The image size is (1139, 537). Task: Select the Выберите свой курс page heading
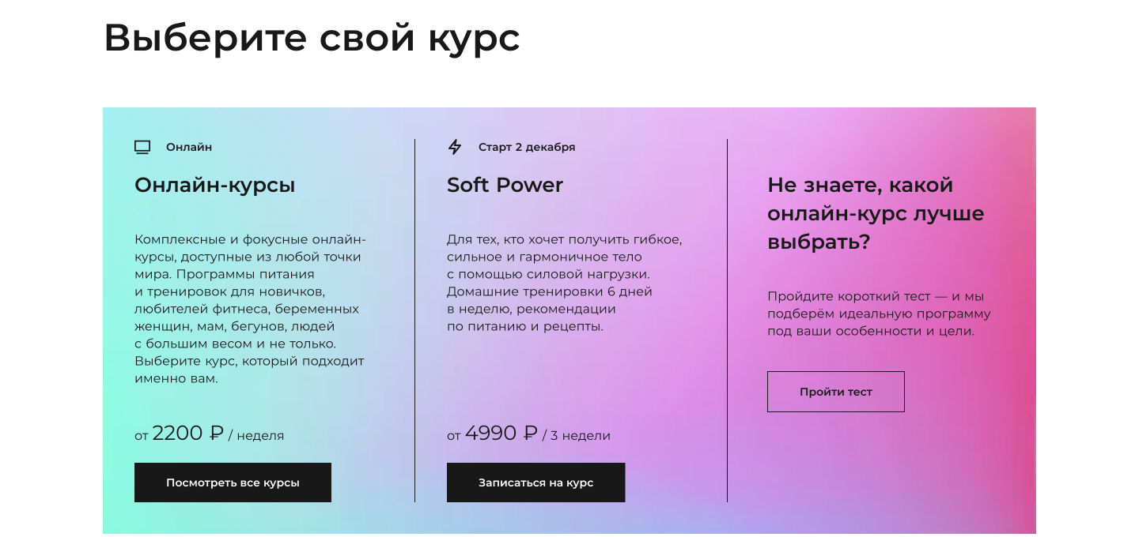(312, 37)
